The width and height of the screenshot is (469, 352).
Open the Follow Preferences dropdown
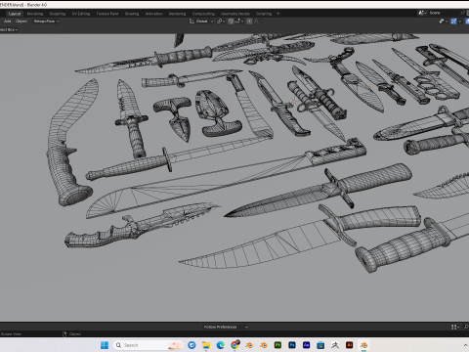click(x=226, y=327)
